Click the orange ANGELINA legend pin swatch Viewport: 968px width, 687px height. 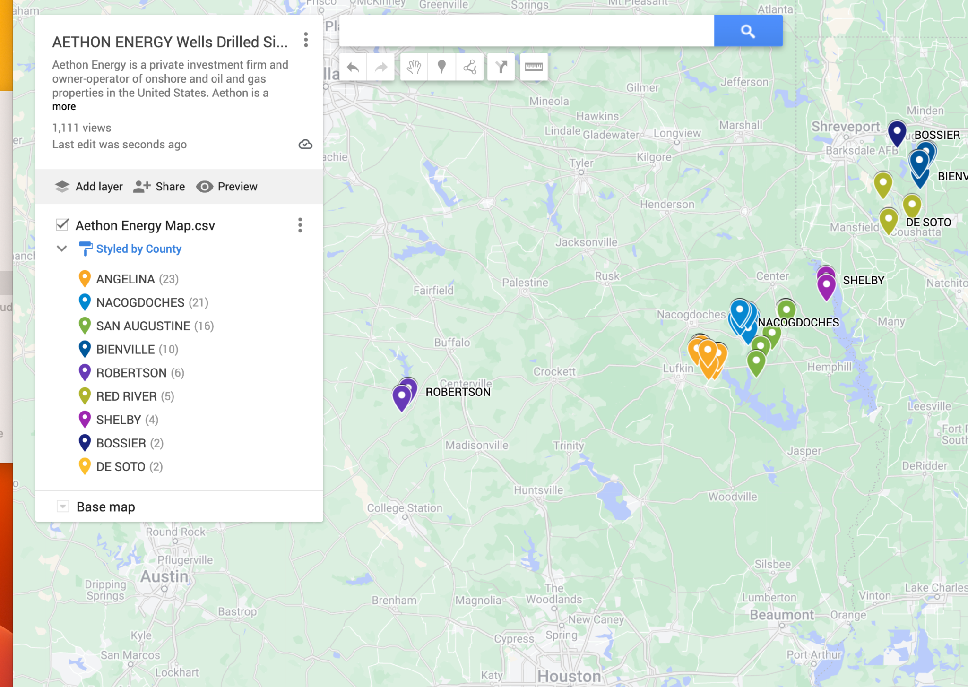click(85, 278)
